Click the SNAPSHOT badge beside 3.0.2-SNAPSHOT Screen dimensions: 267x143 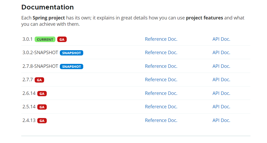pos(71,53)
